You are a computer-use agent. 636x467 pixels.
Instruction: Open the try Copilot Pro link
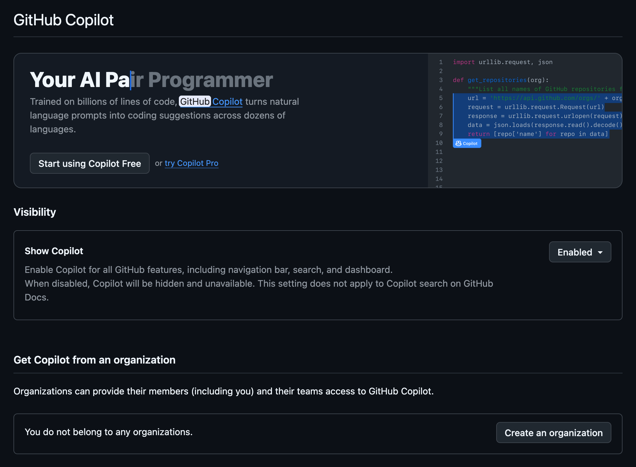coord(191,163)
